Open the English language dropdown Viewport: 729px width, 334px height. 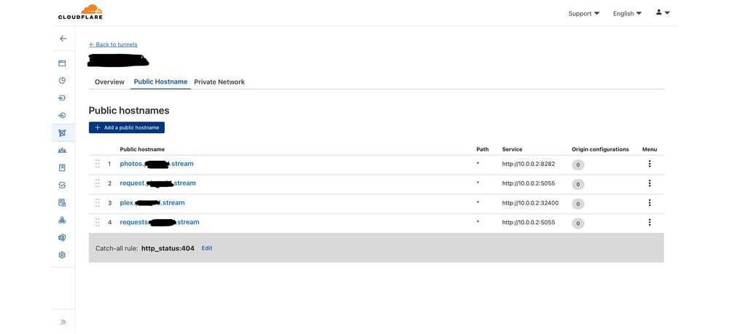click(627, 13)
